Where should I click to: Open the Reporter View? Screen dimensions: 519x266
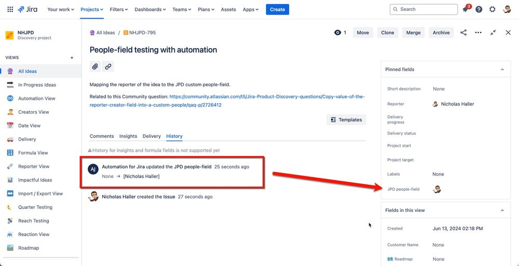(x=41, y=166)
